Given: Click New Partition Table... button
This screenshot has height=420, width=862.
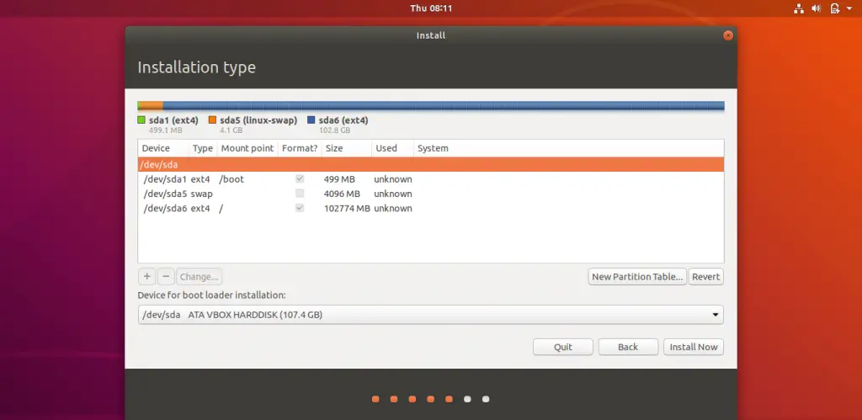Looking at the screenshot, I should tap(637, 277).
